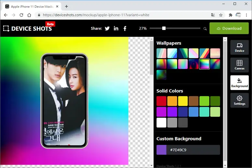252x168 pixels.
Task: Pick the yellow solid color swatch
Action: point(183,101)
